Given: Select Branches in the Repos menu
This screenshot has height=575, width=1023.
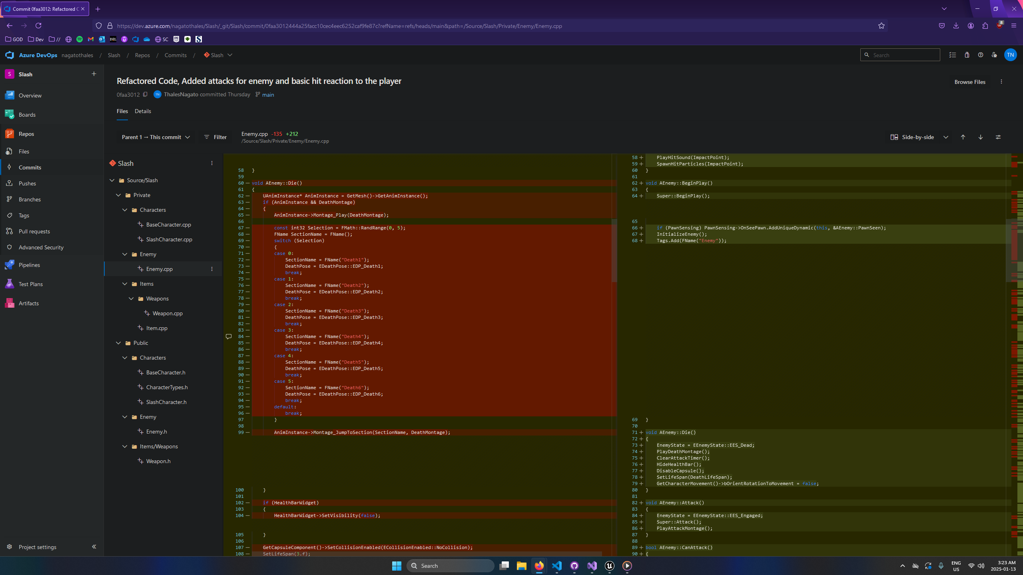Looking at the screenshot, I should pos(30,199).
